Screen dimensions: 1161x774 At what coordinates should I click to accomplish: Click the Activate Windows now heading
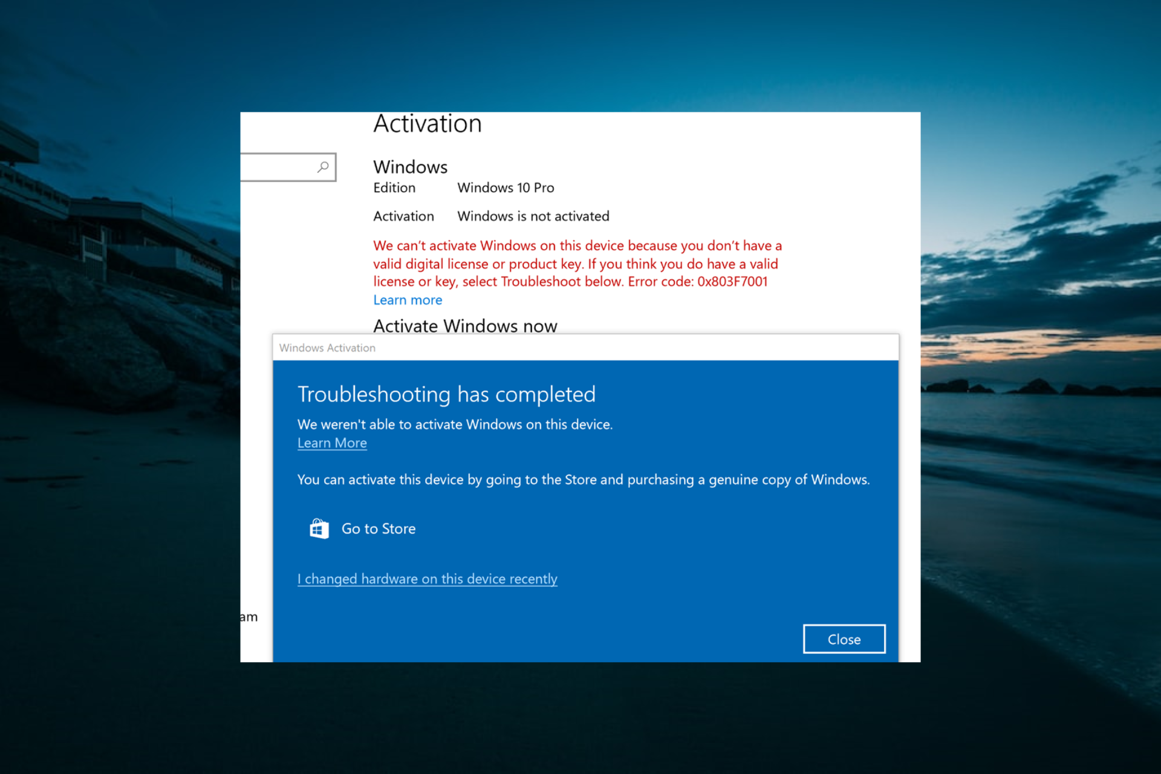pos(465,326)
